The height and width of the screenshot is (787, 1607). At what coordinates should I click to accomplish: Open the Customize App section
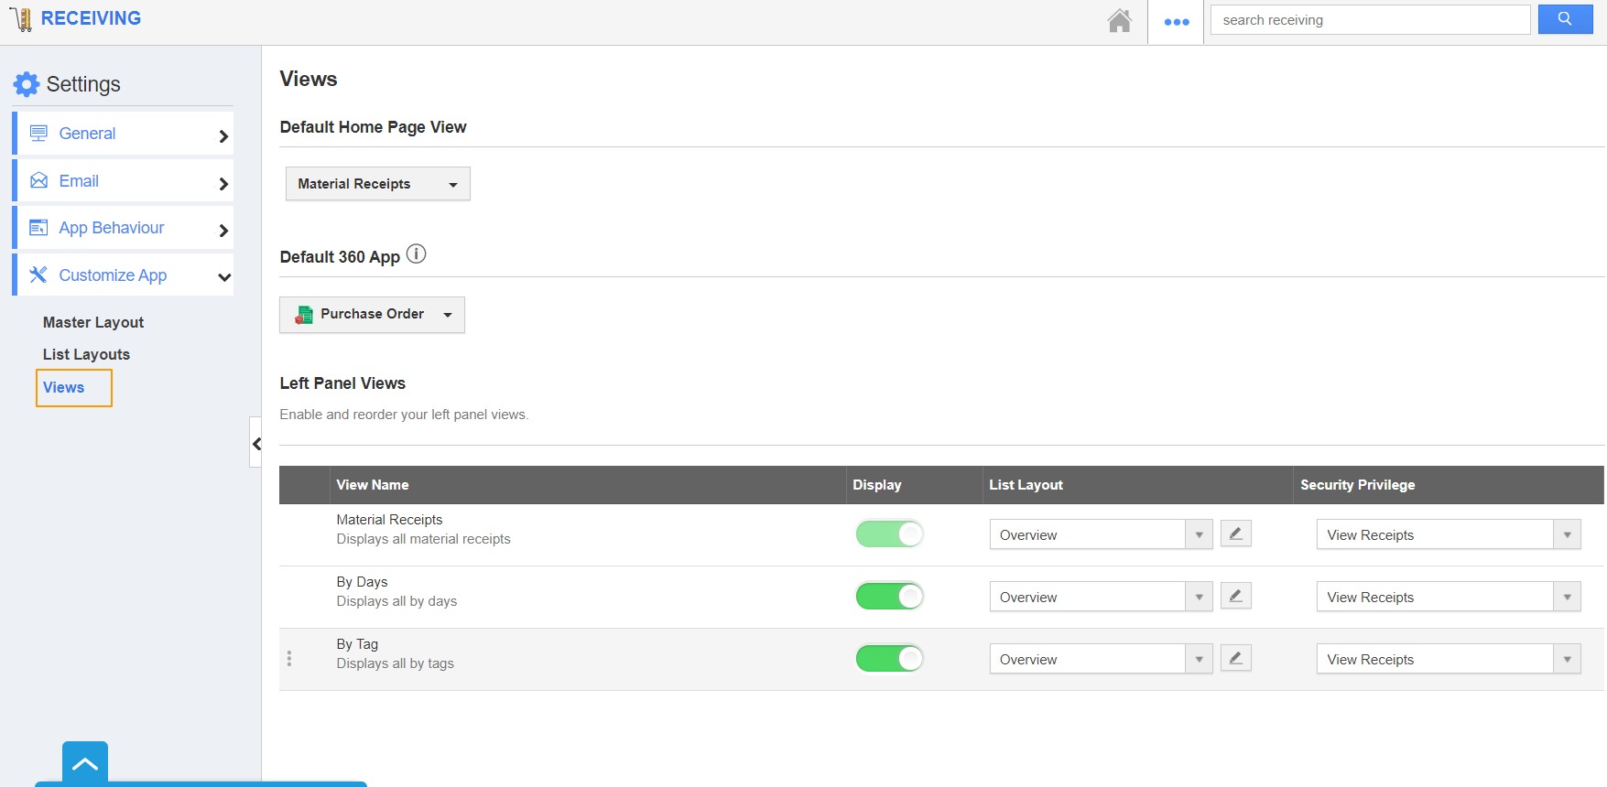123,275
